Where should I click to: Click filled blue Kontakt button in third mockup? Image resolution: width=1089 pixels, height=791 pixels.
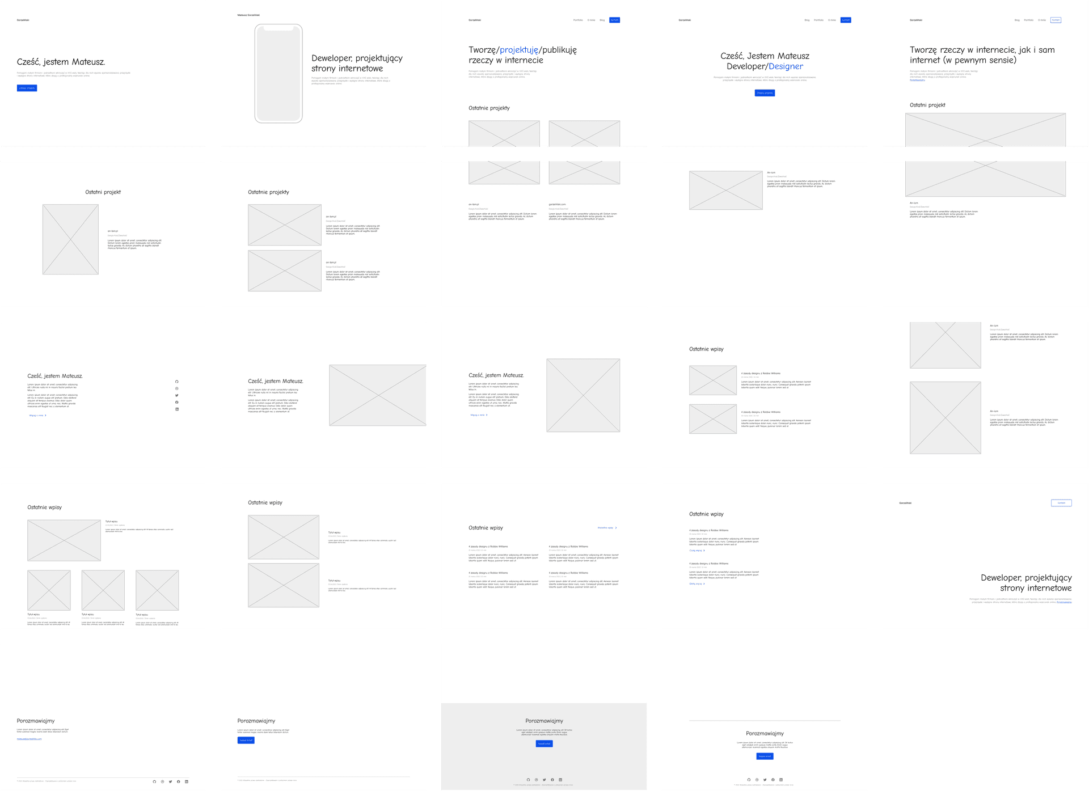[x=615, y=20]
